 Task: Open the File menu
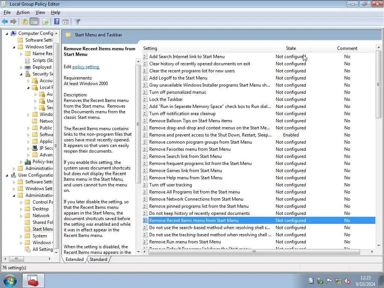point(7,12)
